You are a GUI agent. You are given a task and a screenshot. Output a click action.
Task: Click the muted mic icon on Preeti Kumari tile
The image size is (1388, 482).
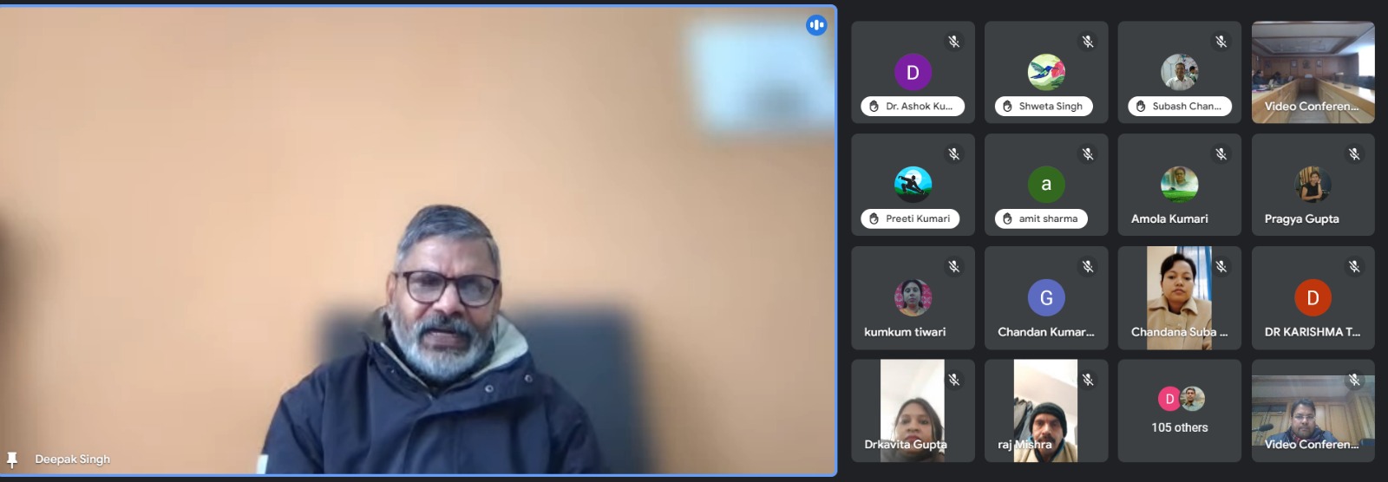954,153
